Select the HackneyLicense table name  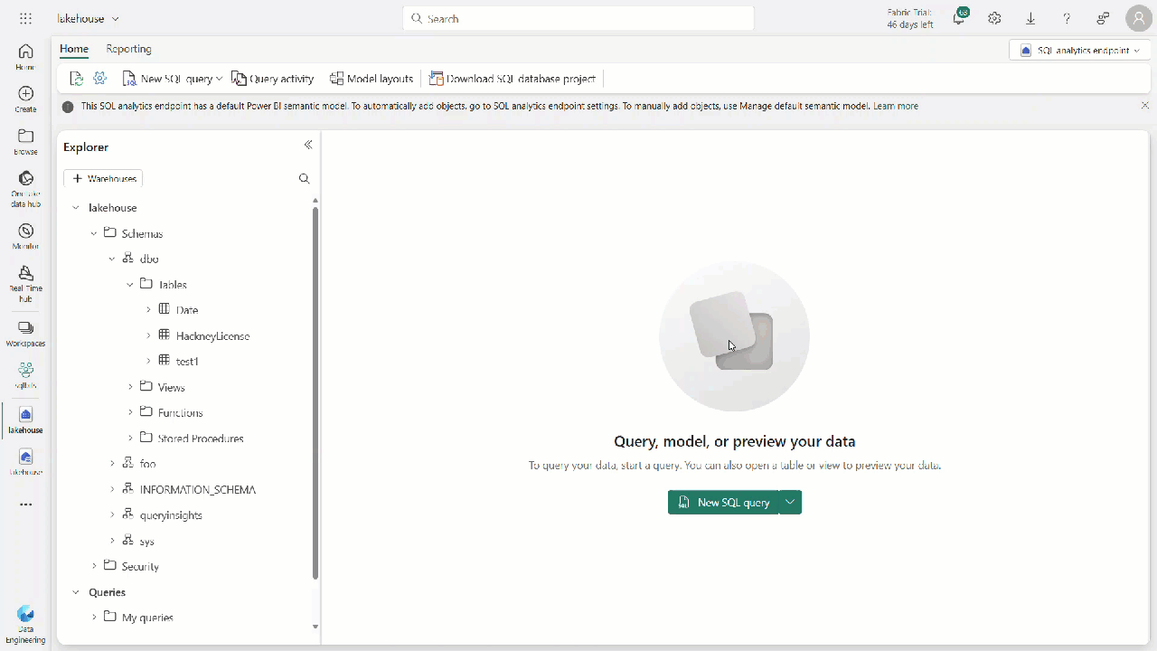click(x=212, y=335)
